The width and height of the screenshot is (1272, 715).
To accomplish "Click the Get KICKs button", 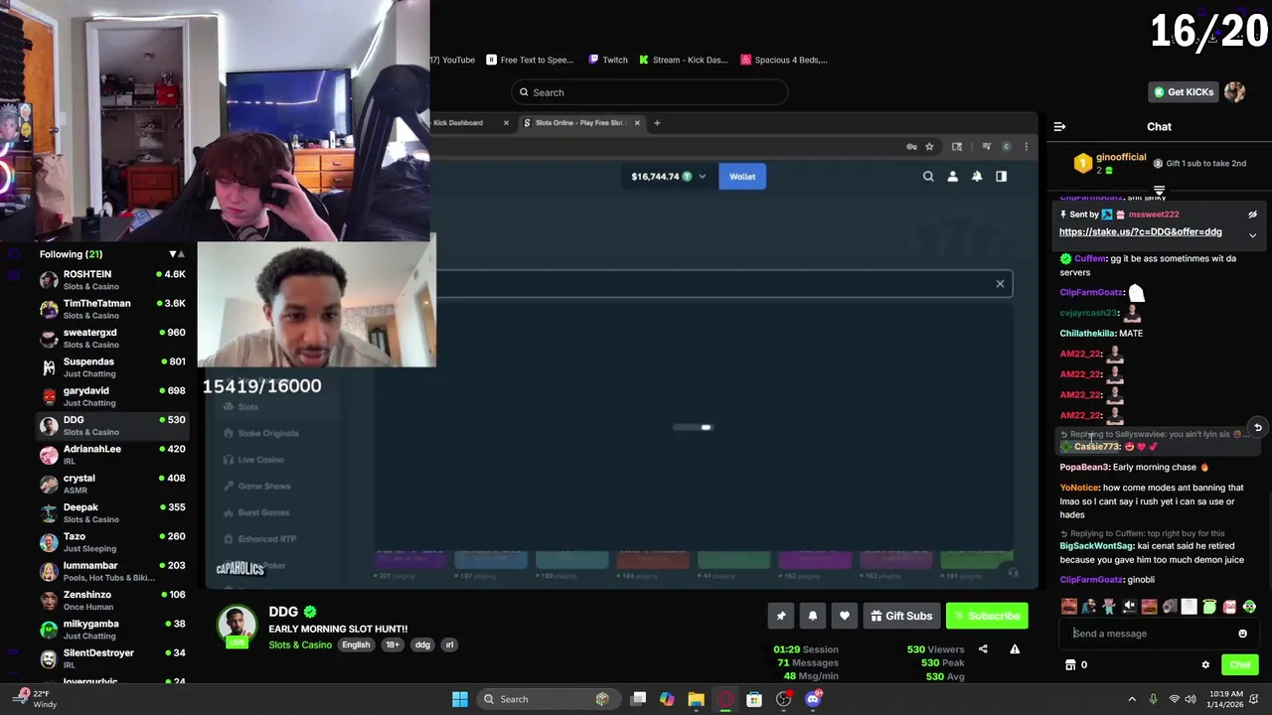I will pyautogui.click(x=1183, y=92).
